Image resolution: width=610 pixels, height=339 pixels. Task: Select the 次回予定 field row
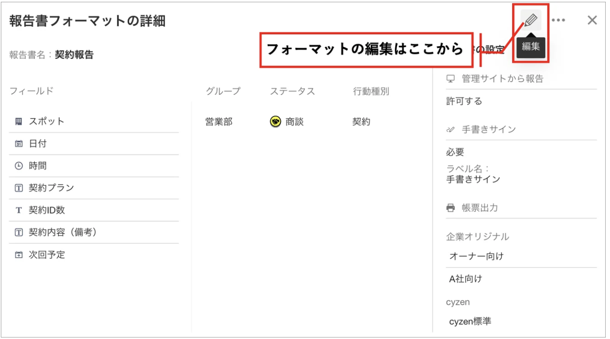(x=94, y=255)
